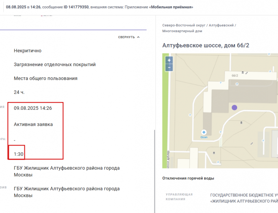Screen dimensions: 278x213
Task: Select date 09.08.2025 14:26 value
Action: tap(33, 108)
